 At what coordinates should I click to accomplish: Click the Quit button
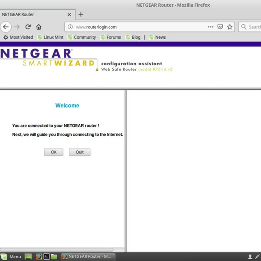tap(80, 152)
